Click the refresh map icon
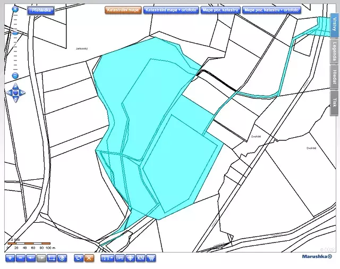 pos(79,258)
